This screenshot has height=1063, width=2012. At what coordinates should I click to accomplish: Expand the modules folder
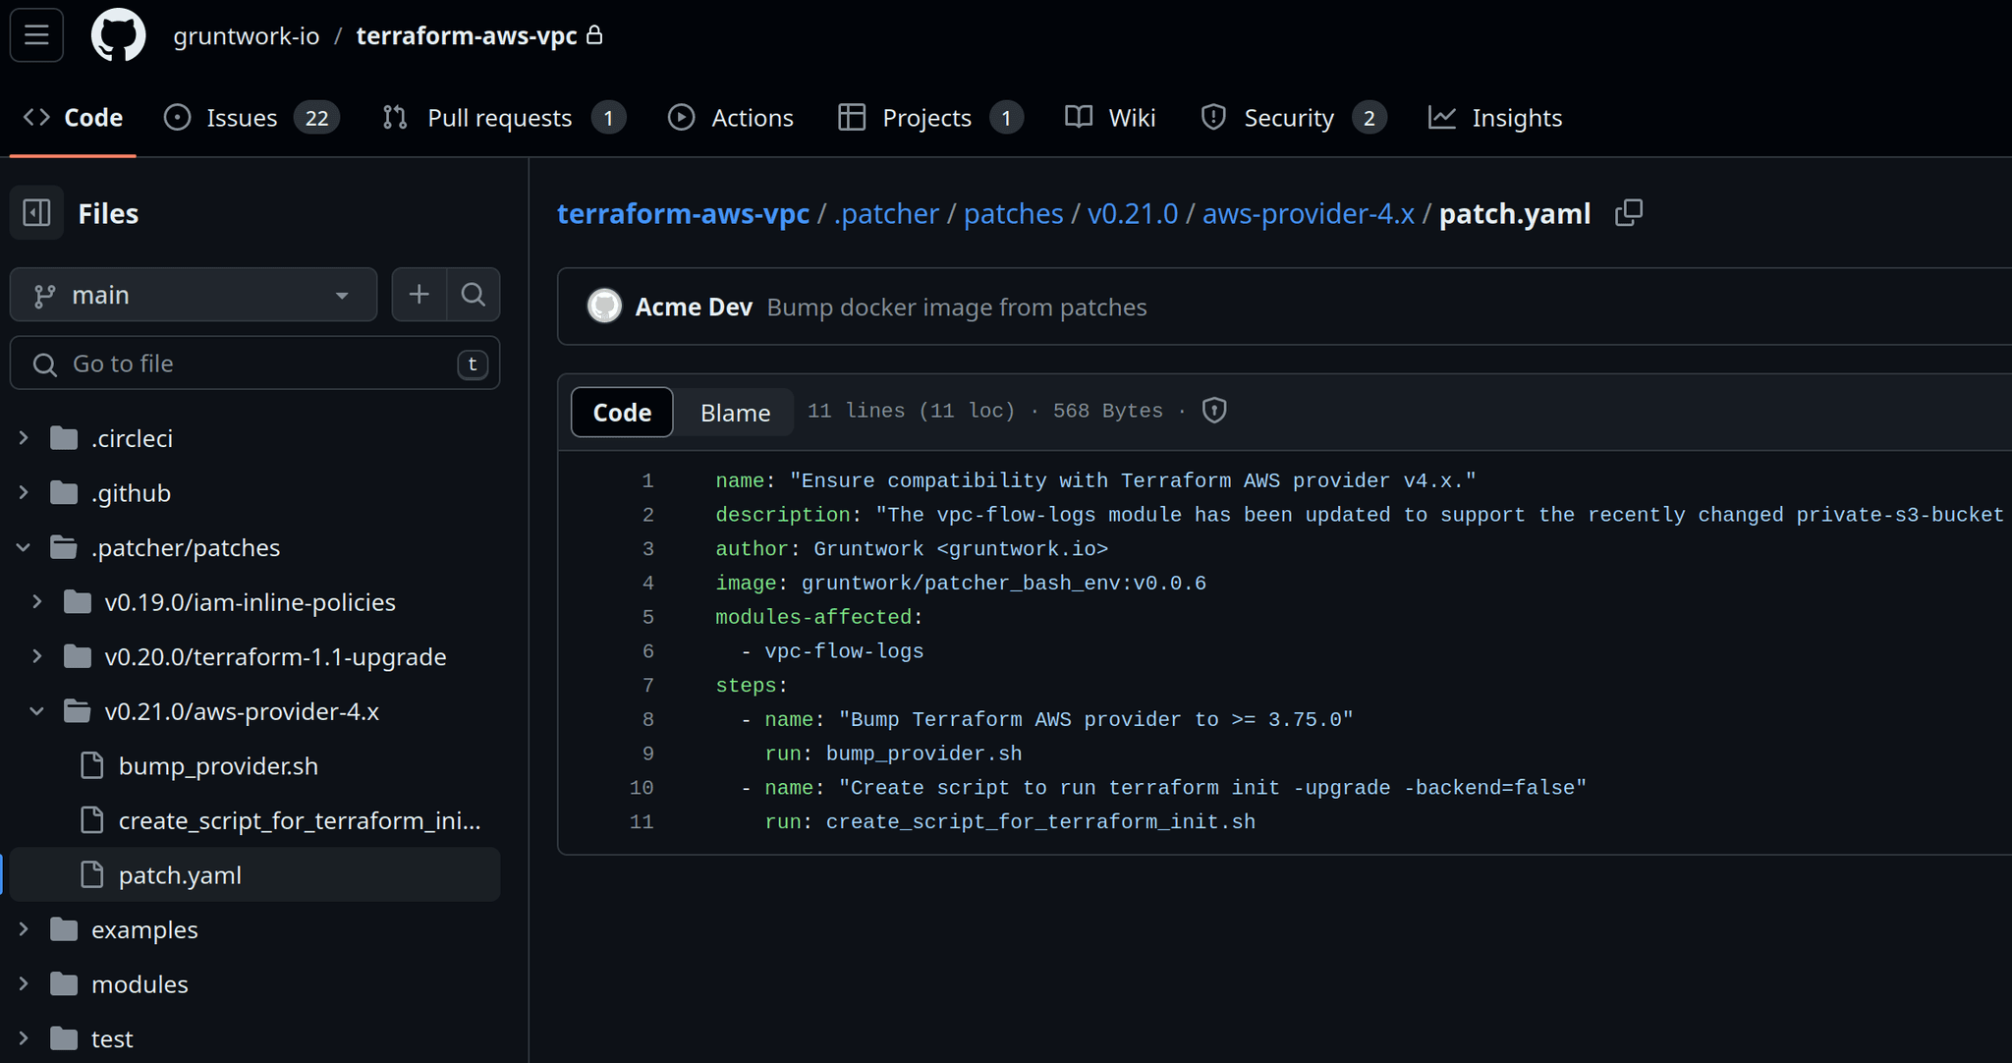[25, 984]
